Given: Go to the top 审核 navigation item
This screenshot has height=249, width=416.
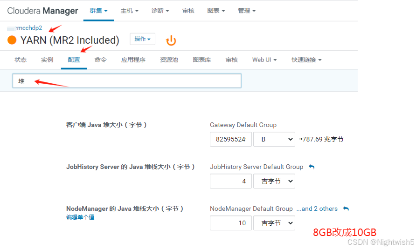Looking at the screenshot, I should point(188,11).
